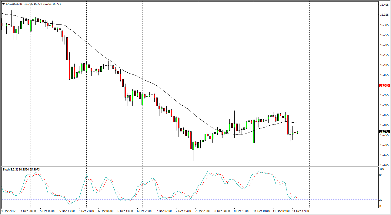Click the 6 Dec 22:00 time axis label

click(144, 211)
